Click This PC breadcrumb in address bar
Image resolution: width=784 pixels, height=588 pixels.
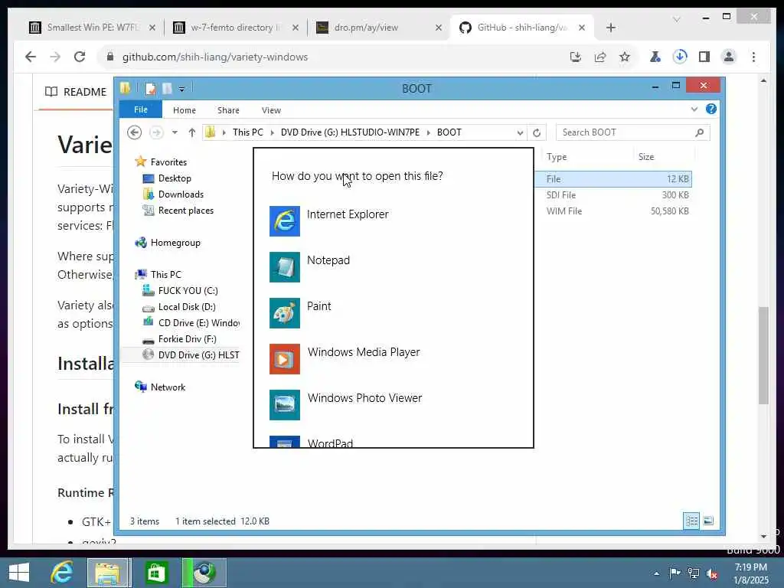click(x=247, y=132)
